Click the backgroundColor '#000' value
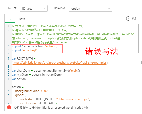 tap(44, 91)
